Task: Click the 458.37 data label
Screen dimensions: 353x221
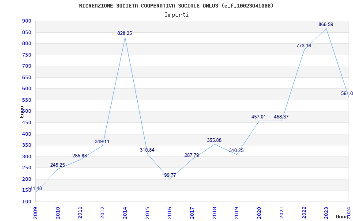Action: coord(281,117)
